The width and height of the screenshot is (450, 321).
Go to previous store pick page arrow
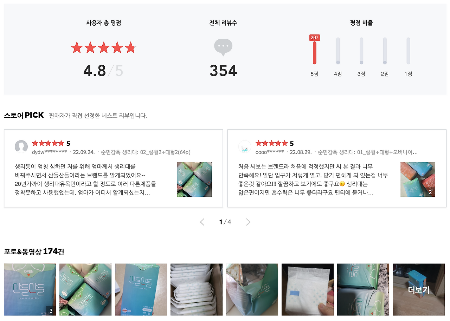[202, 222]
